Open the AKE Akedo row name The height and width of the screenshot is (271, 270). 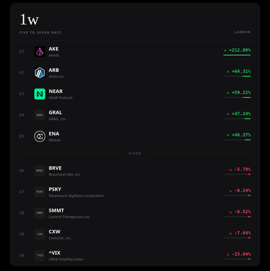[x=54, y=51]
